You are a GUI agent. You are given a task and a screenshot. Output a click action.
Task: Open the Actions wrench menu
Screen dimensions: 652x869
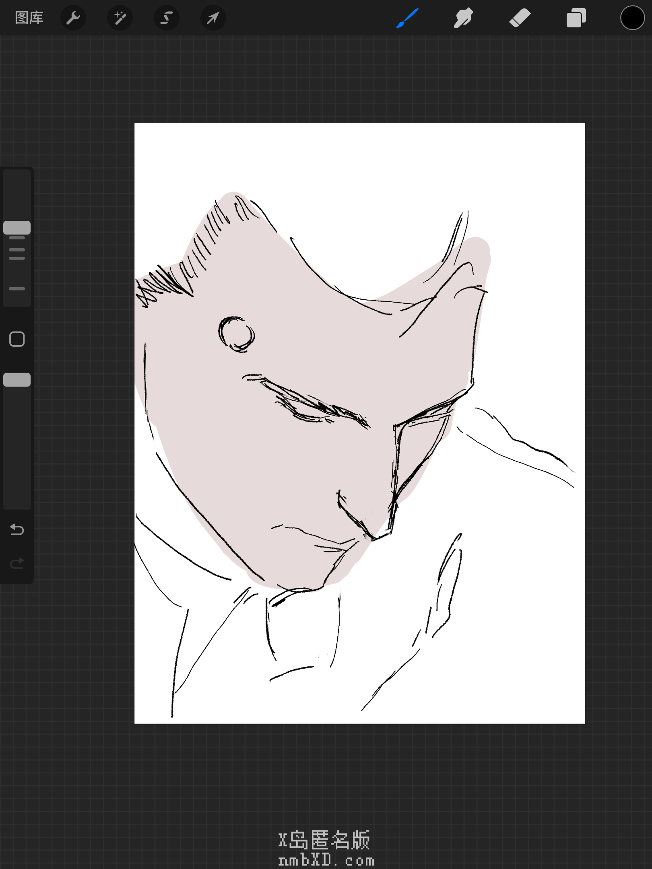[73, 18]
